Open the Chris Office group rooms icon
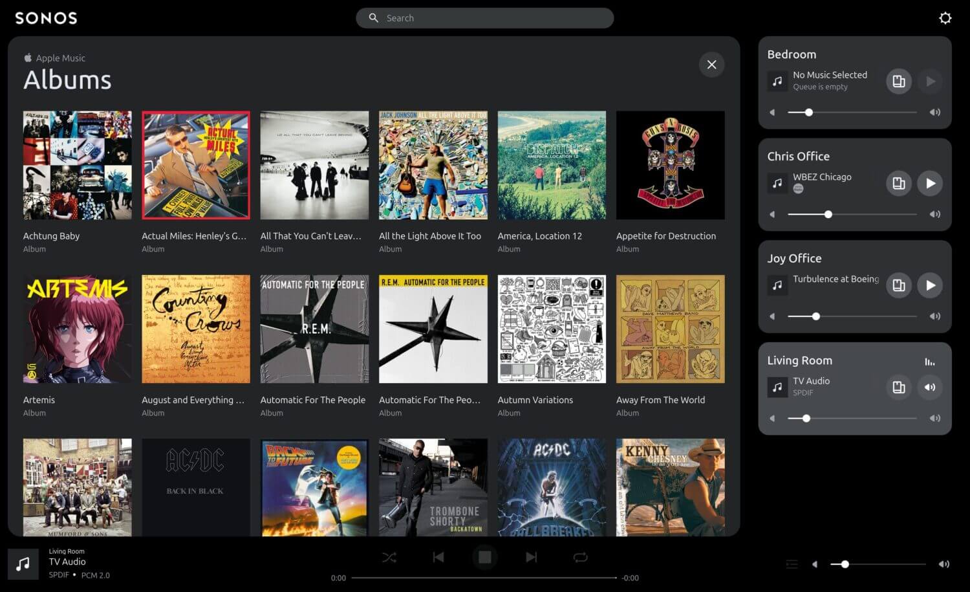 click(898, 183)
